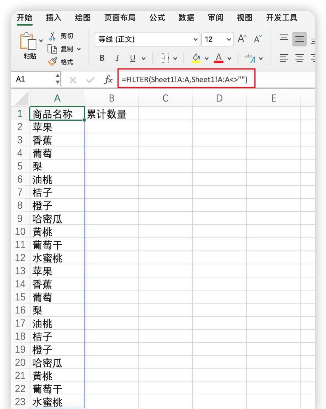
Task: Select column C header
Action: (165, 98)
